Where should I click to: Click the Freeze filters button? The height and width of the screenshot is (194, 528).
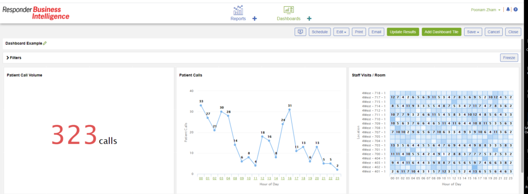coord(509,58)
